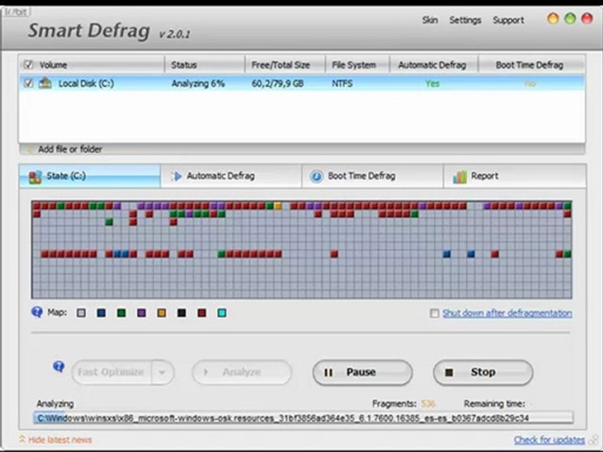Click Add file or folder

[x=70, y=149]
